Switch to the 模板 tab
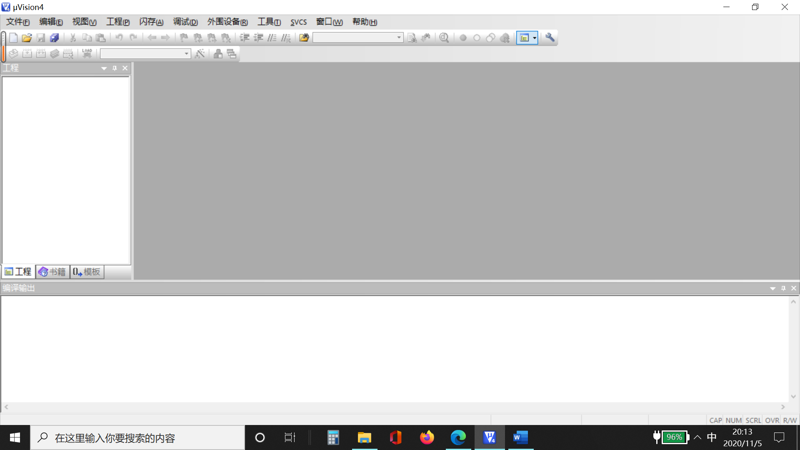 click(87, 272)
